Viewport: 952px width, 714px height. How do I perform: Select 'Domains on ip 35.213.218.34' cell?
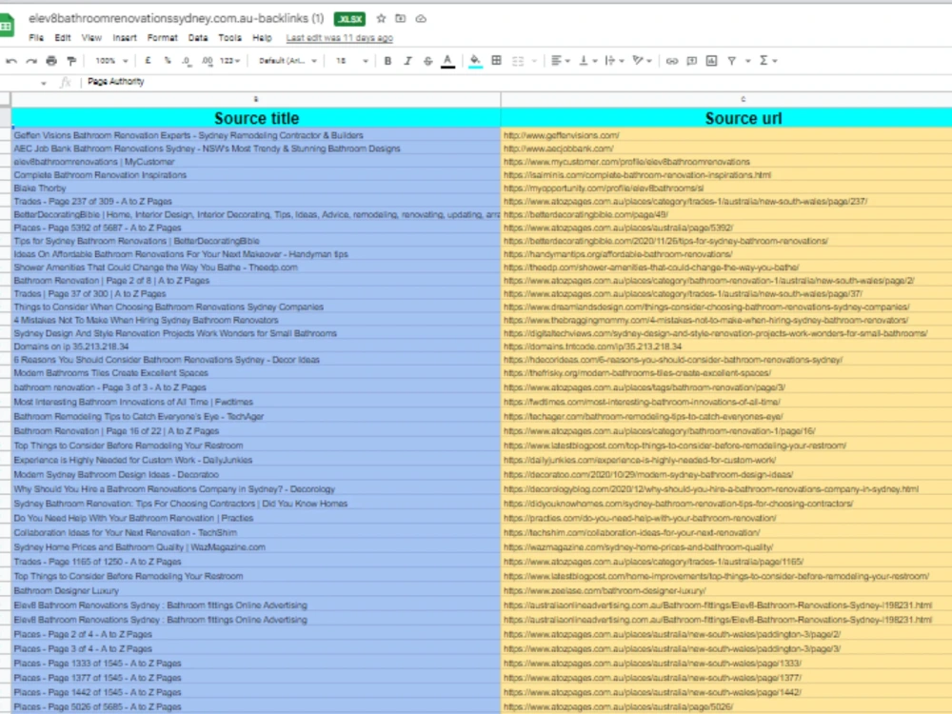tap(255, 347)
